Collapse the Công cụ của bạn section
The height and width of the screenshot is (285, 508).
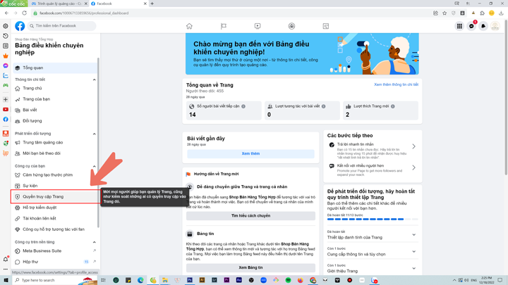coord(95,166)
